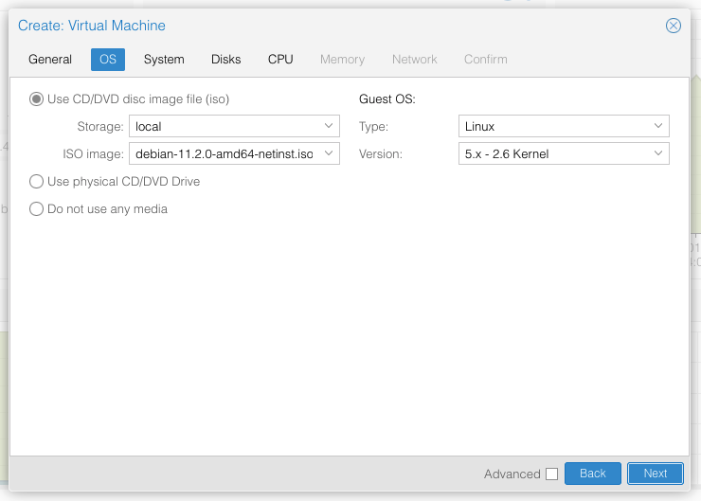Expand the Storage dropdown arrow
The height and width of the screenshot is (501, 701).
point(329,126)
